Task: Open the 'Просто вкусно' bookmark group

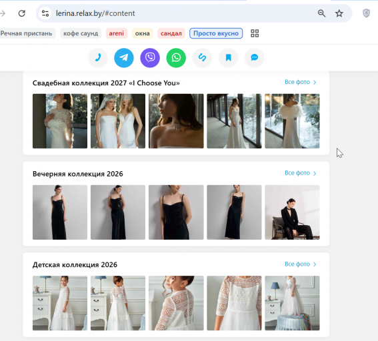Action: (x=216, y=33)
